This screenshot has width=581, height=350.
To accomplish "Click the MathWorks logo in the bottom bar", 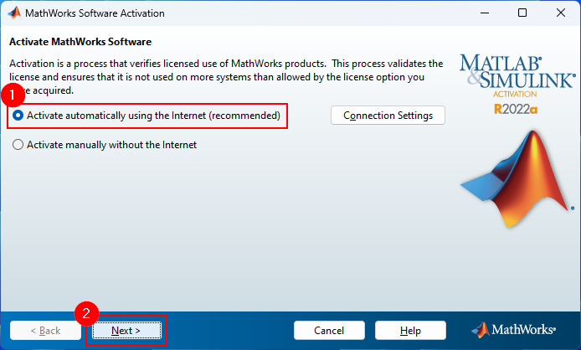I will pos(513,330).
